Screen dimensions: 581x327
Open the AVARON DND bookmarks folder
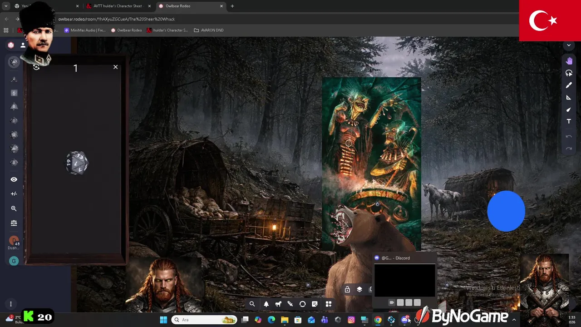(x=209, y=30)
